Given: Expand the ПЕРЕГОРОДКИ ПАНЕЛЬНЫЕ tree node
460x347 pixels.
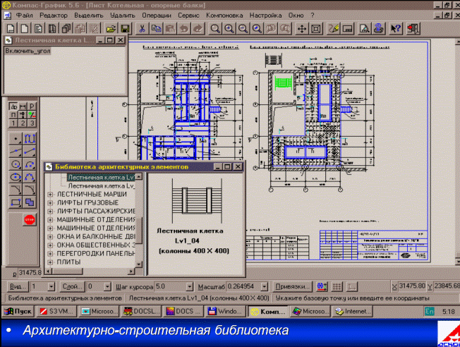Looking at the screenshot, I should coord(50,253).
